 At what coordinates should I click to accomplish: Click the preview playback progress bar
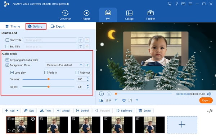(144, 94)
